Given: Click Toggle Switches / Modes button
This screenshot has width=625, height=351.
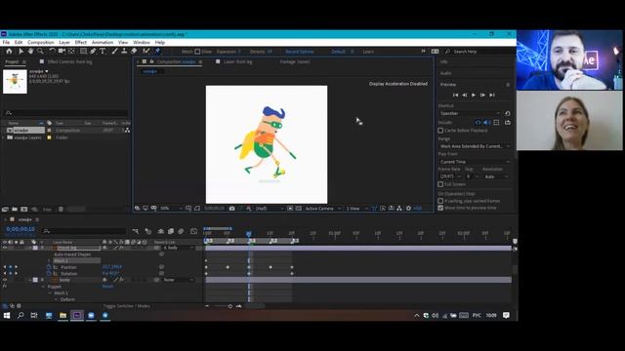Looking at the screenshot, I should click(x=126, y=306).
